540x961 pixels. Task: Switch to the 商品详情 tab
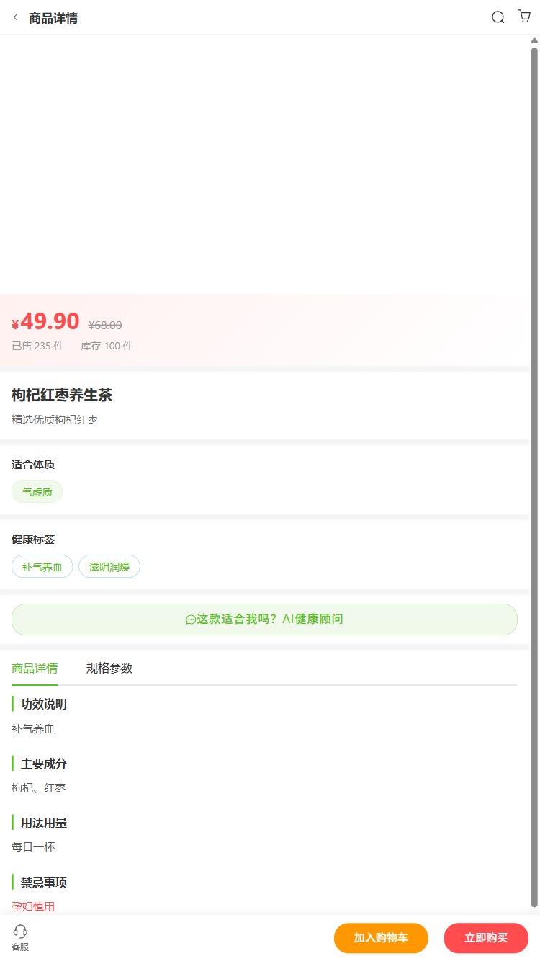click(x=35, y=668)
